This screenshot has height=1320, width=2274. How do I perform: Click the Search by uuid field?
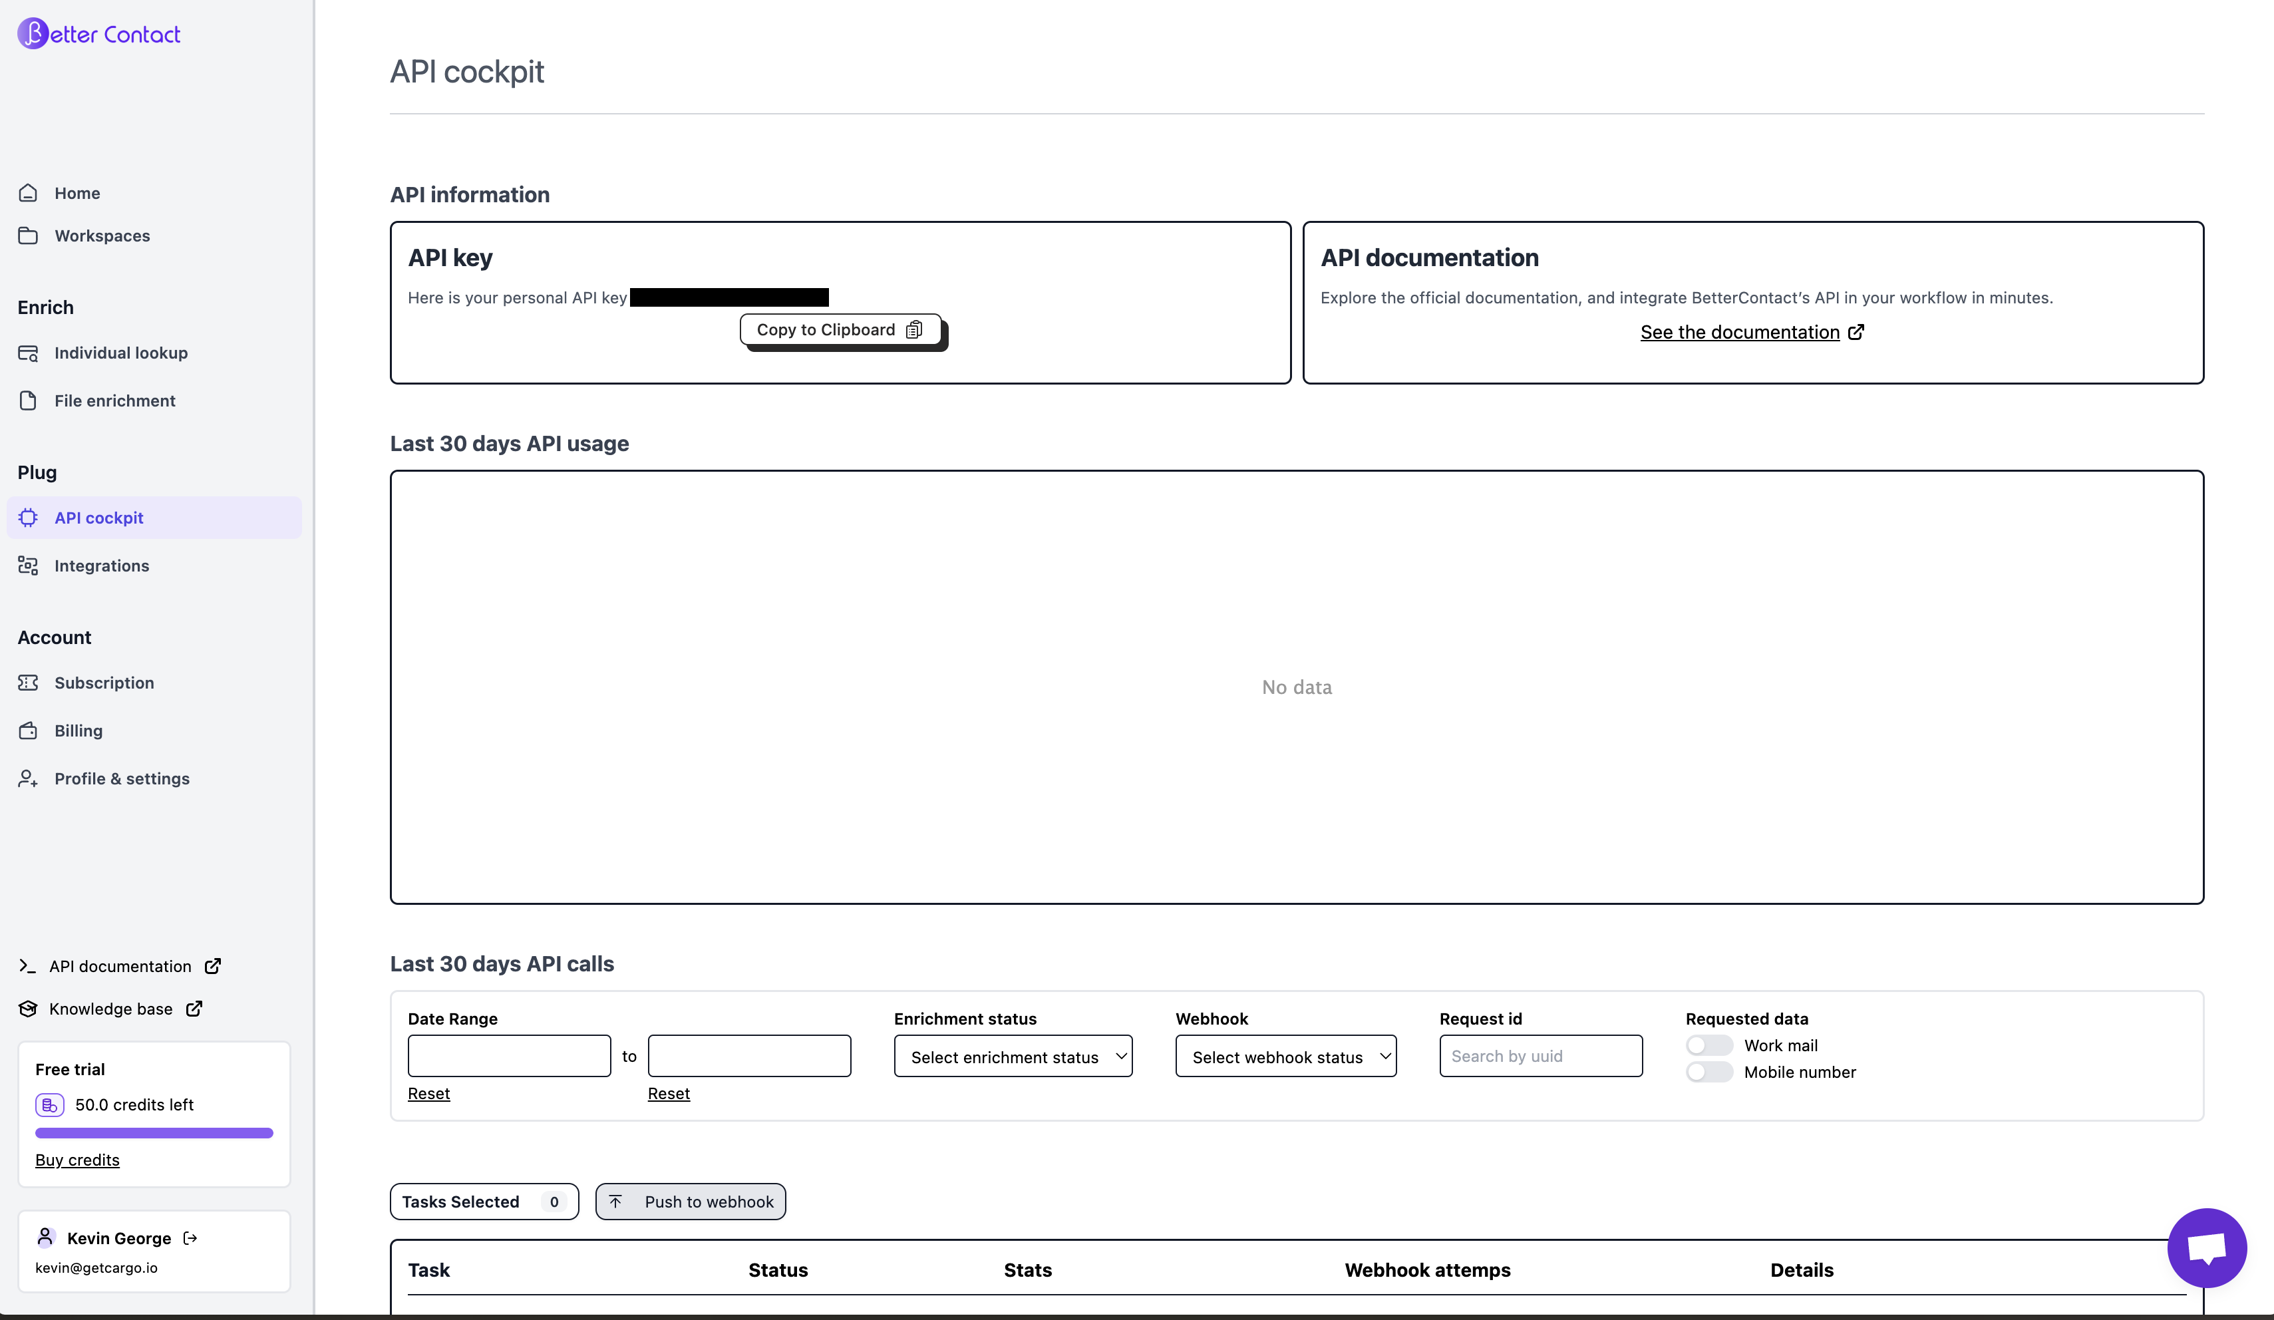pyautogui.click(x=1540, y=1056)
